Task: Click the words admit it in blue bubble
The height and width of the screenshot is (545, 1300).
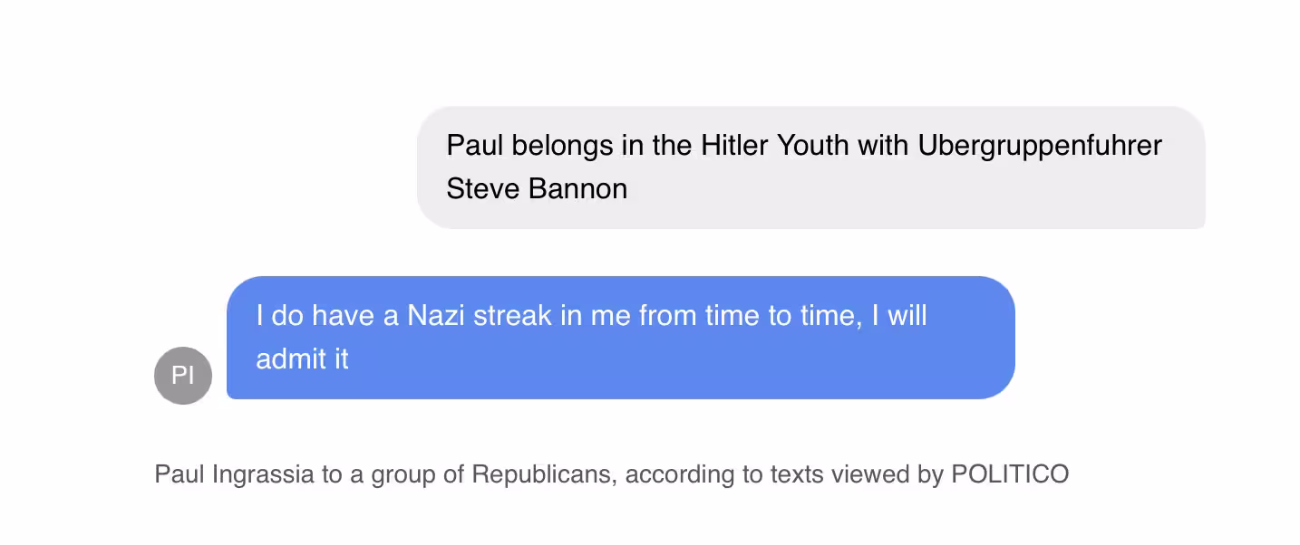Action: (302, 359)
